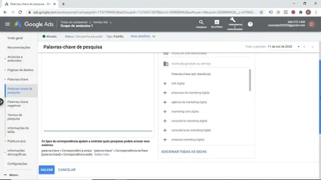Click the Google Ads logo
This screenshot has width=321, height=180.
point(34,24)
